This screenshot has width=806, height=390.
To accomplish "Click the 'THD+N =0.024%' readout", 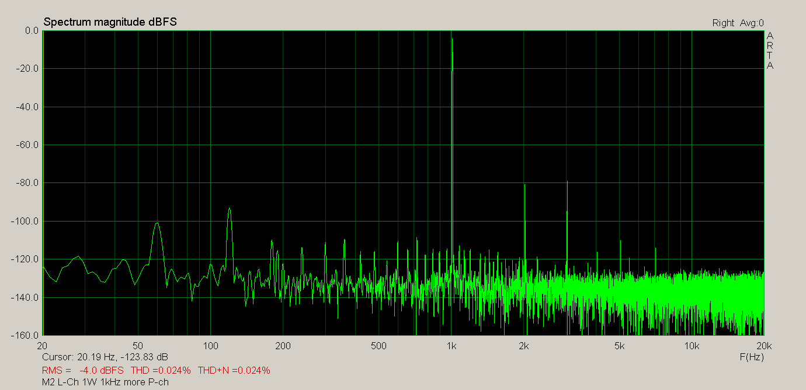I will point(234,370).
